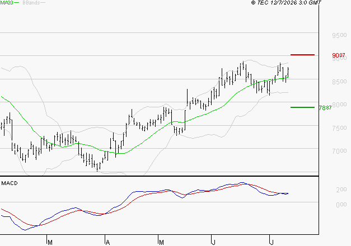Click the BBands legend label

coord(31,3)
